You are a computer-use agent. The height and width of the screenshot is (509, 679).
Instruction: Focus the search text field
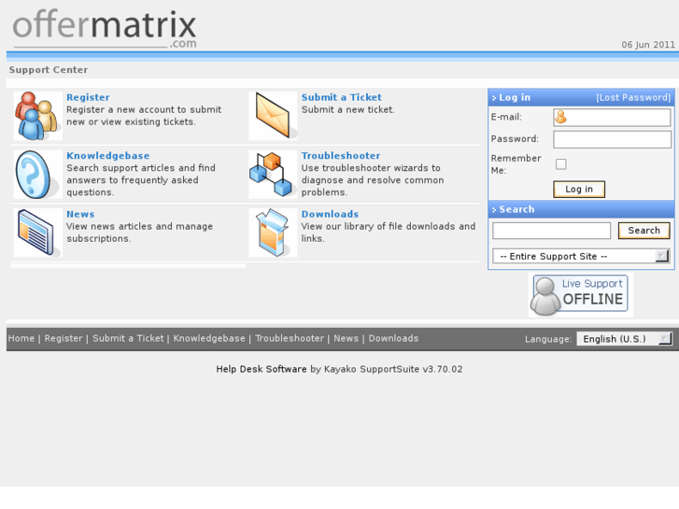pos(551,231)
